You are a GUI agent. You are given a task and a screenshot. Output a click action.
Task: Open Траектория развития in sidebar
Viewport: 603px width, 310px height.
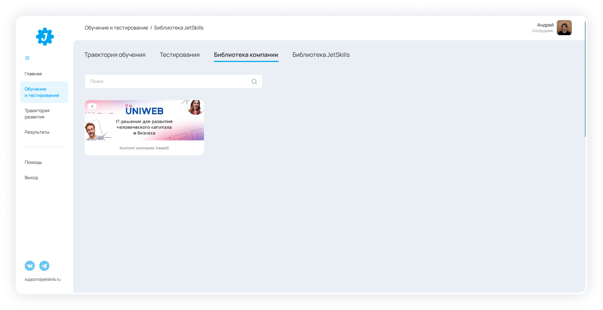(x=37, y=114)
